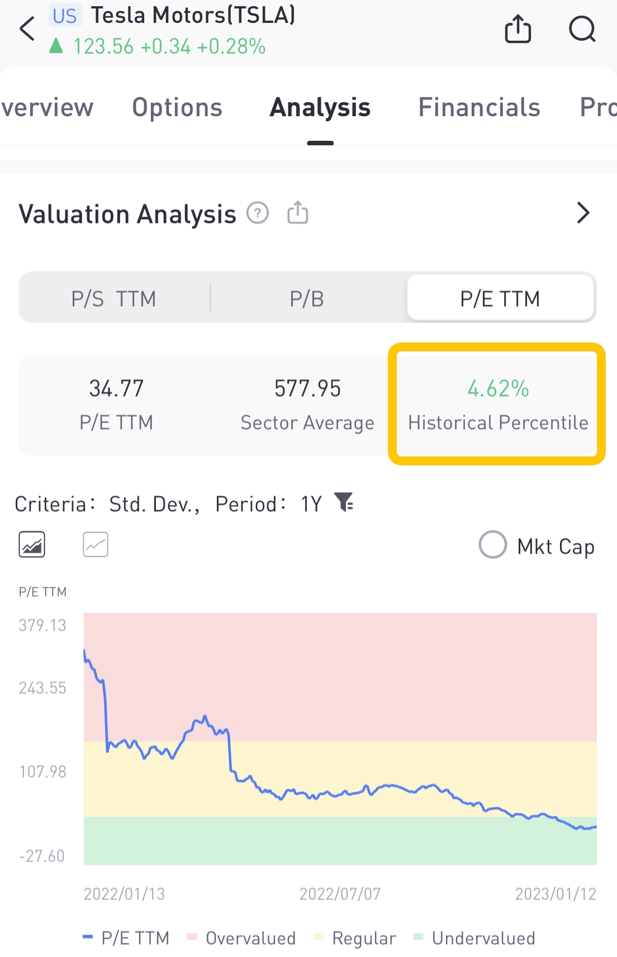The image size is (617, 957).
Task: Enable the Mkt Cap radio button
Action: (x=493, y=545)
